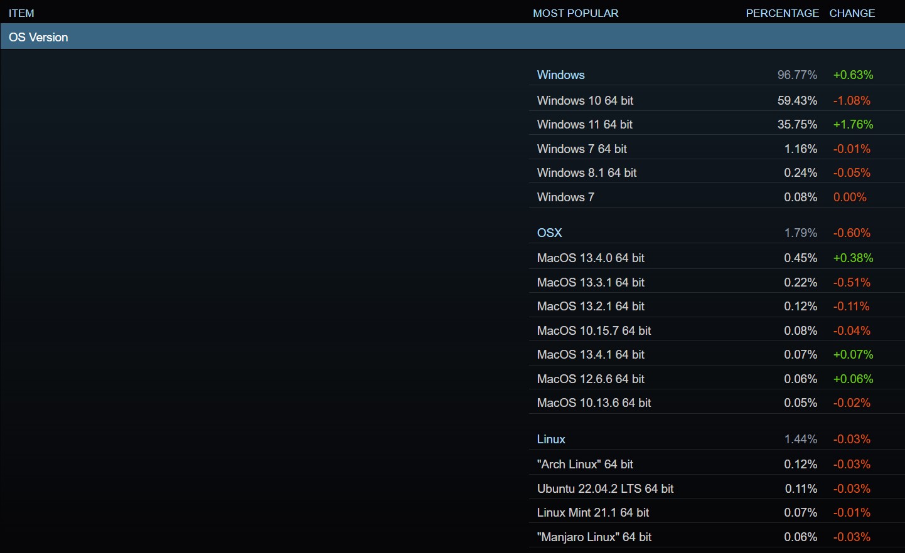This screenshot has height=553, width=905.
Task: Click the -0.03% change for Manjaro Linux
Action: 852,537
